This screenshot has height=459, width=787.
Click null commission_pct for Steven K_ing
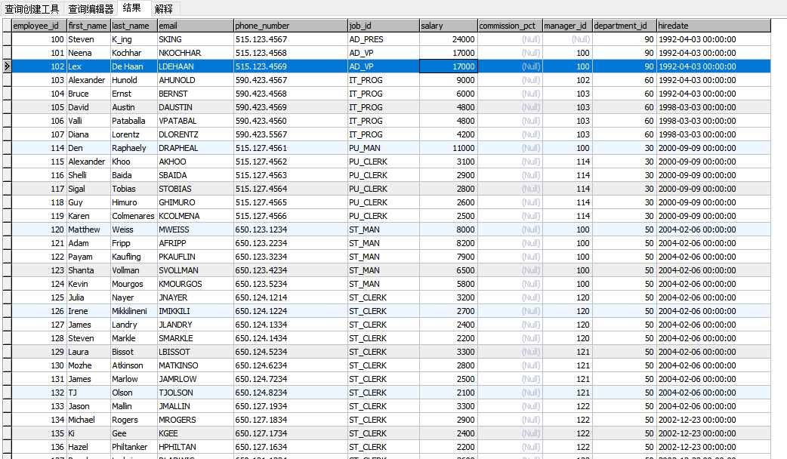(510, 39)
